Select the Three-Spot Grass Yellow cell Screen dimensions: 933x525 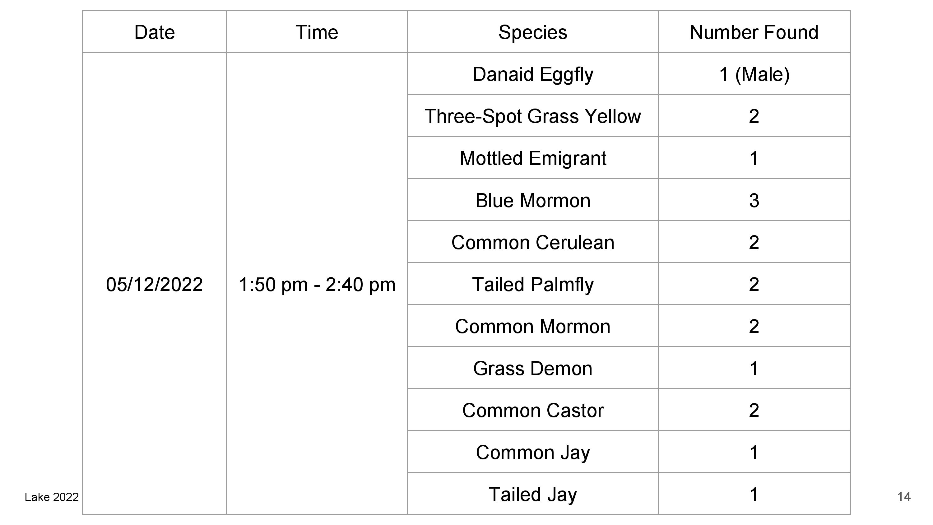532,116
